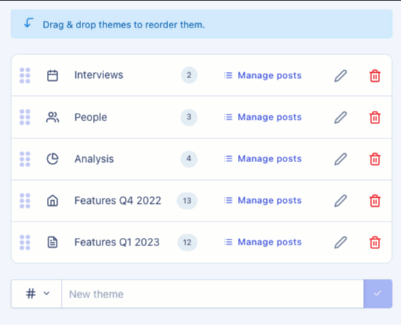Edit the People theme with pencil icon

tap(341, 118)
